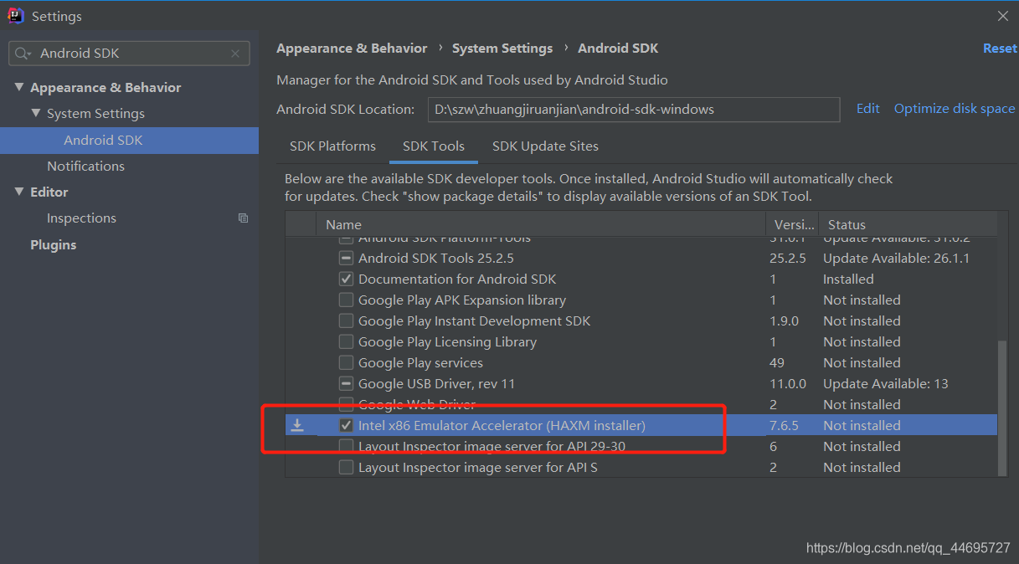Viewport: 1019px width, 564px height.
Task: Check Layout Inspector image server for API S
Action: (x=346, y=468)
